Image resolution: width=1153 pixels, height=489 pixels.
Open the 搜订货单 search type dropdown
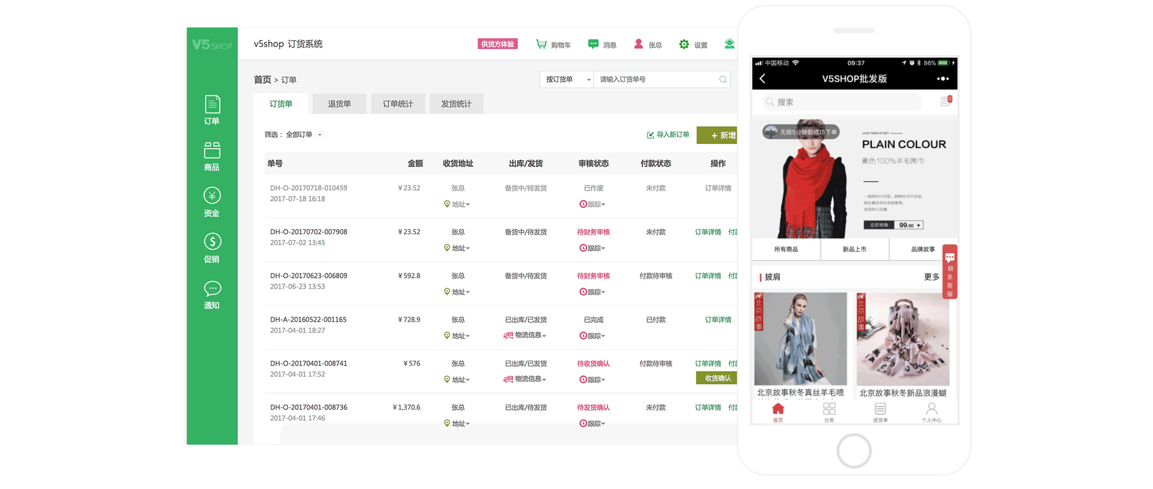[567, 79]
